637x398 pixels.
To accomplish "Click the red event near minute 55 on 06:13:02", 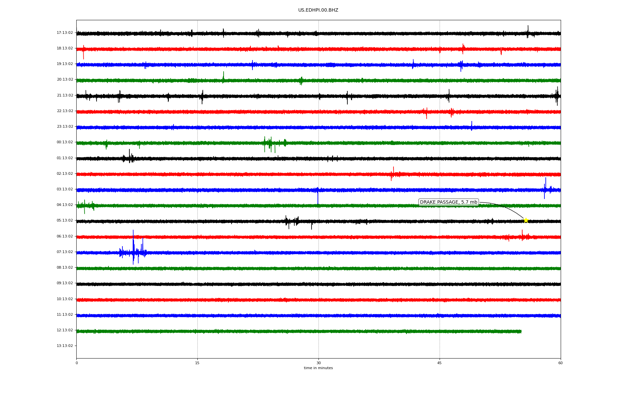I will tap(523, 235).
